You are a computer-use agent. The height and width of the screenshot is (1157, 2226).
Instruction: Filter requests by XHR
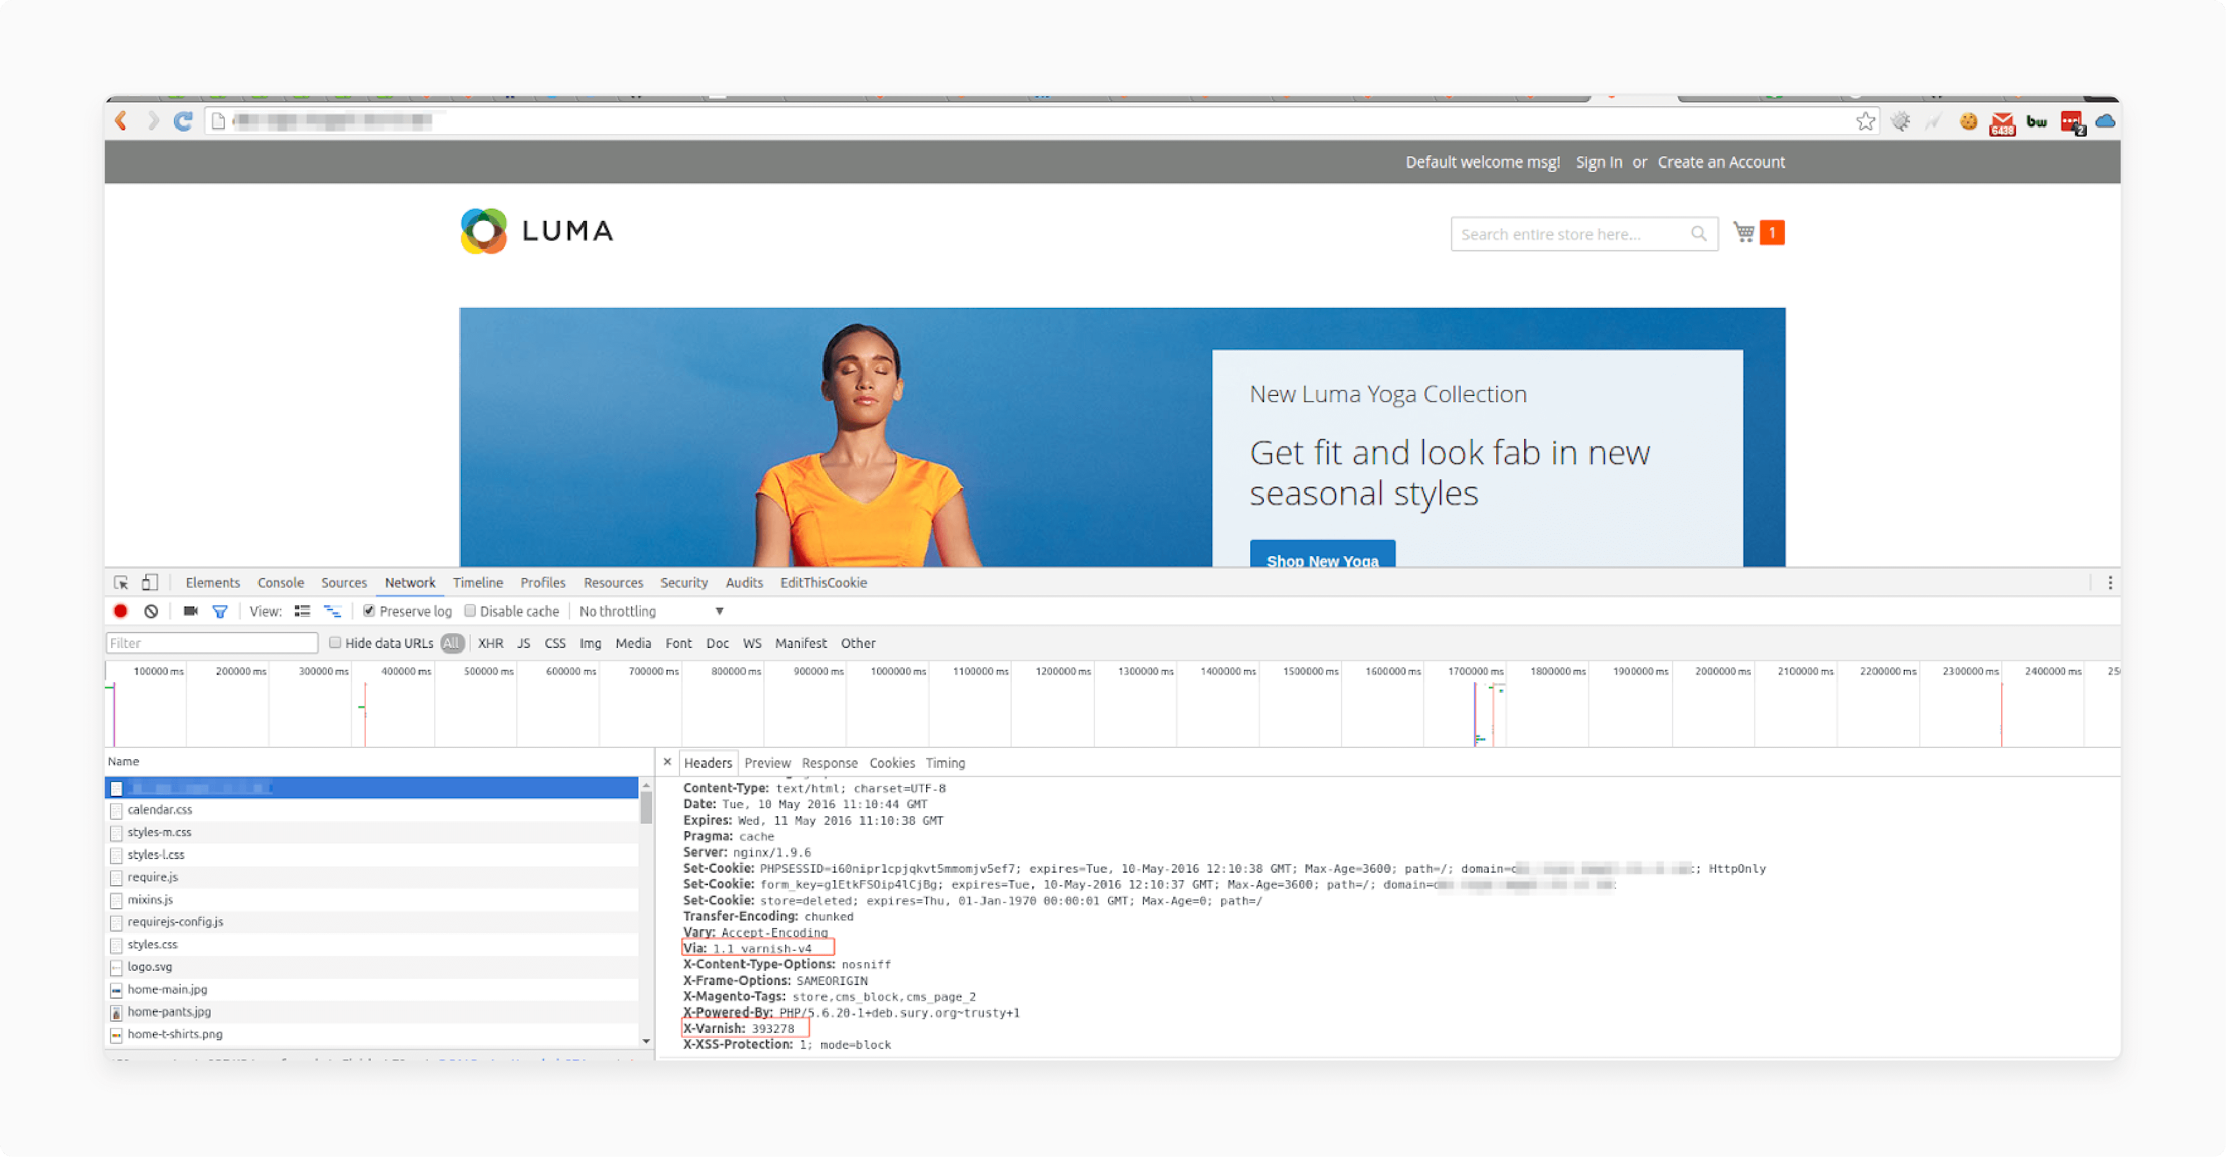tap(491, 643)
